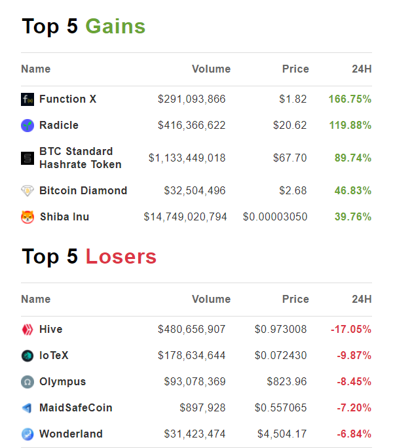Click the Shiba Inu coin icon
This screenshot has width=393, height=448.
[27, 217]
